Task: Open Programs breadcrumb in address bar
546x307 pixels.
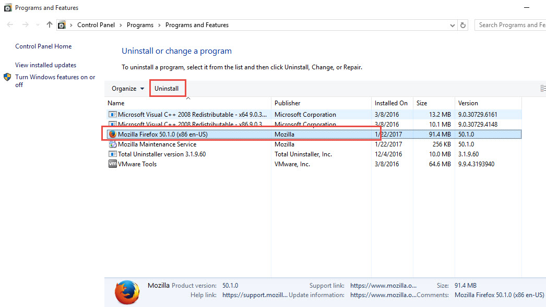Action: tap(140, 25)
